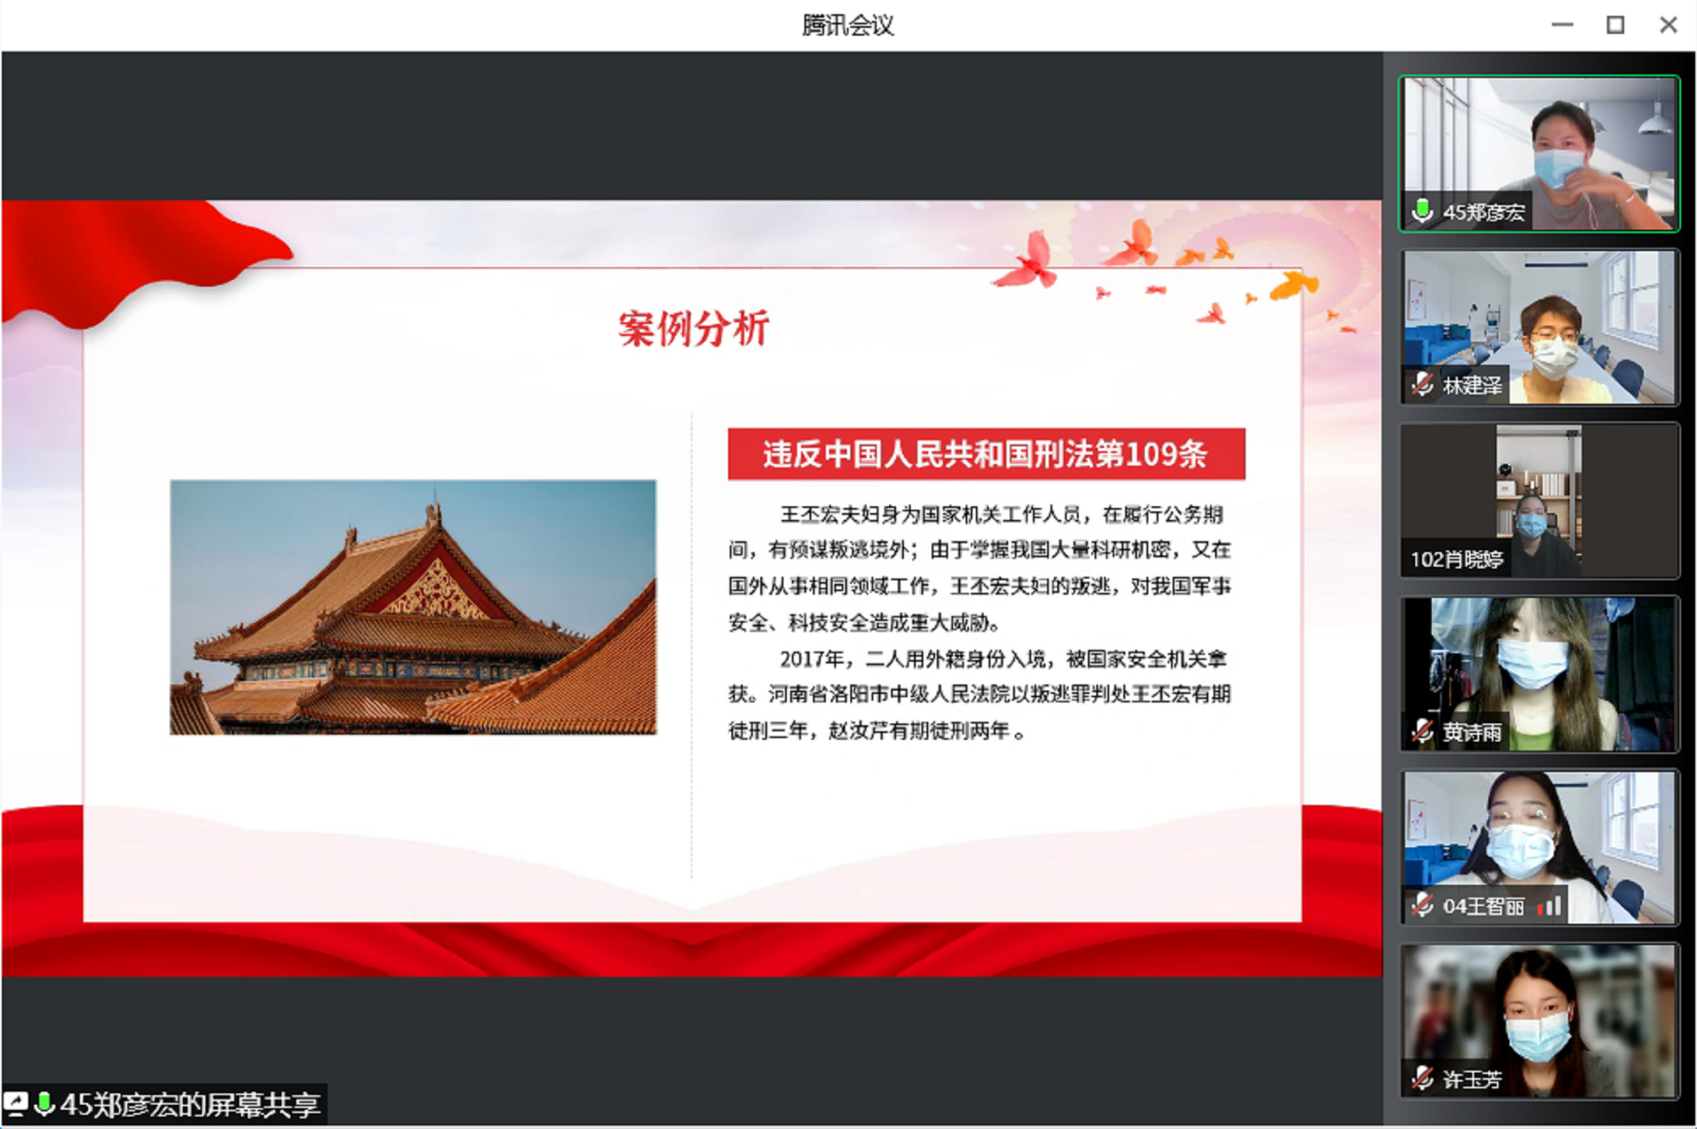Click the 45郑彦宏的屏幕共享 label text

pyautogui.click(x=190, y=1105)
